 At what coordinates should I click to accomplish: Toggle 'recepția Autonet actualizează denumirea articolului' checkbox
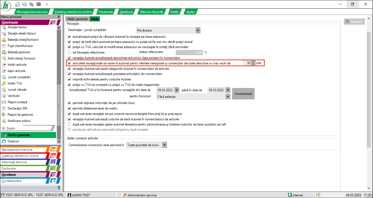69,58
